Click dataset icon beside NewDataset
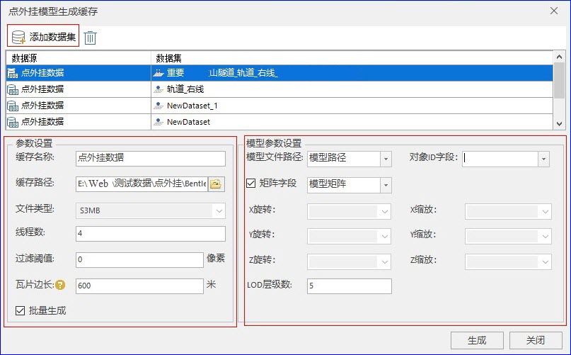571x355 pixels. pos(158,122)
